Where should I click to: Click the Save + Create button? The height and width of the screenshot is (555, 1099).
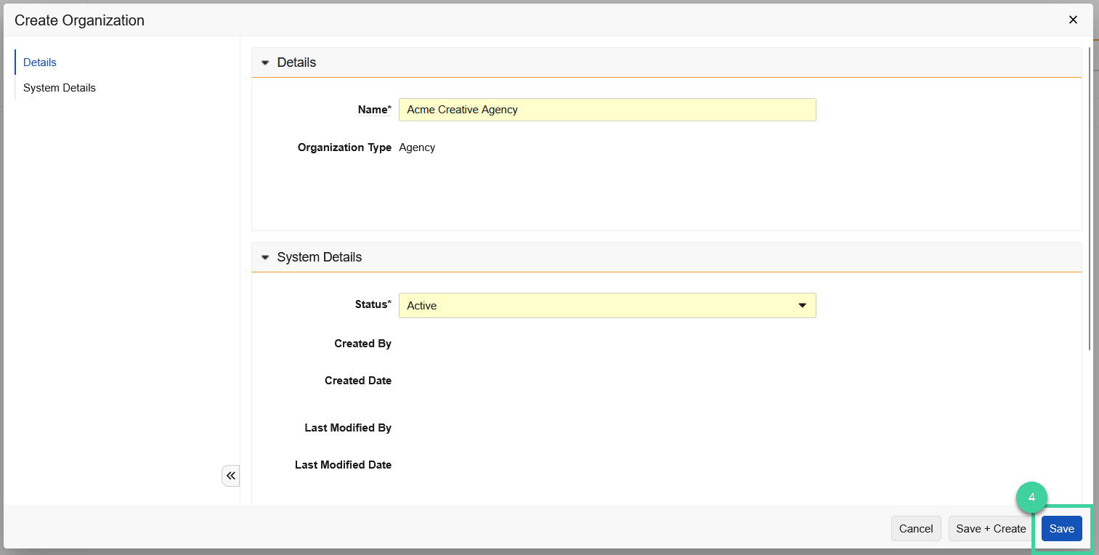pos(991,528)
